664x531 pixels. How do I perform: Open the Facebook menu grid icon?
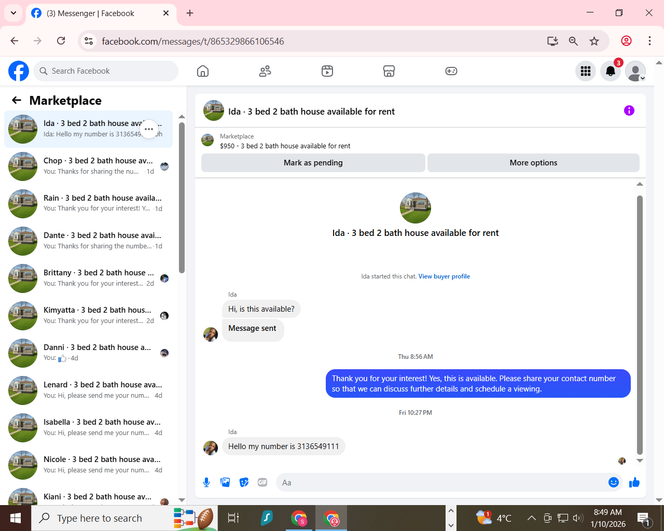[586, 71]
